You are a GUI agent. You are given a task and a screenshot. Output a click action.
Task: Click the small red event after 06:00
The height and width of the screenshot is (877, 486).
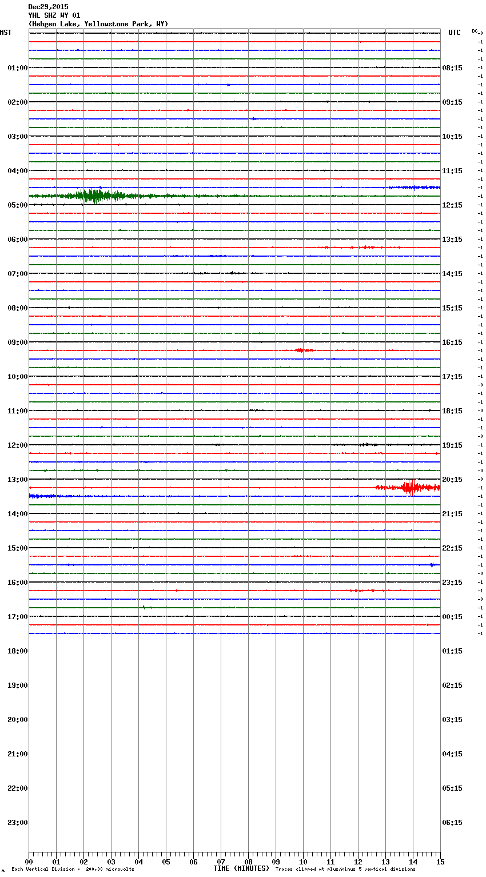click(368, 248)
